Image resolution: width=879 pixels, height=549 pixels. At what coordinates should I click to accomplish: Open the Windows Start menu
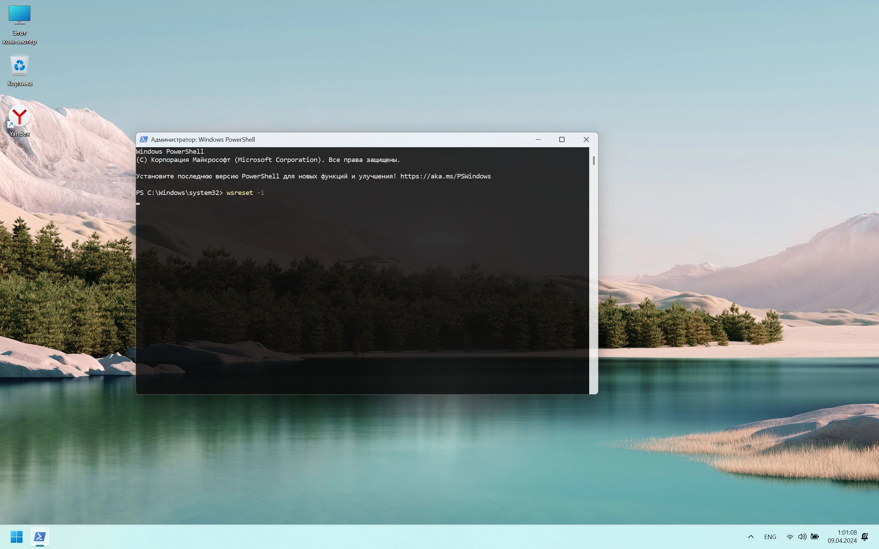point(16,536)
